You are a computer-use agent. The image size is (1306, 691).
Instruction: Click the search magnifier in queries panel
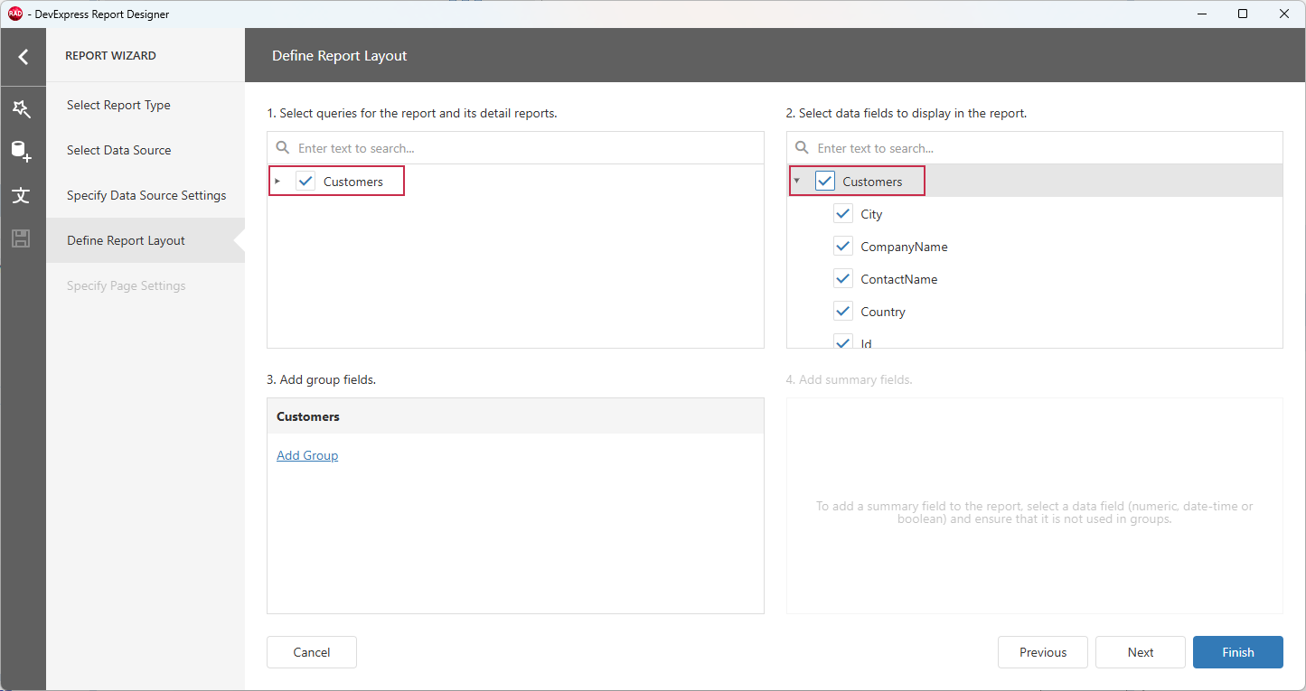283,146
